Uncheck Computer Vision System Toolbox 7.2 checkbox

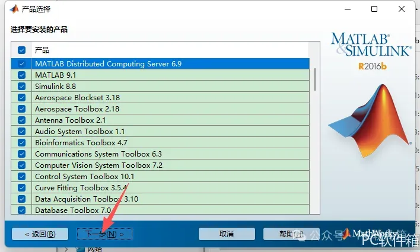click(22, 165)
